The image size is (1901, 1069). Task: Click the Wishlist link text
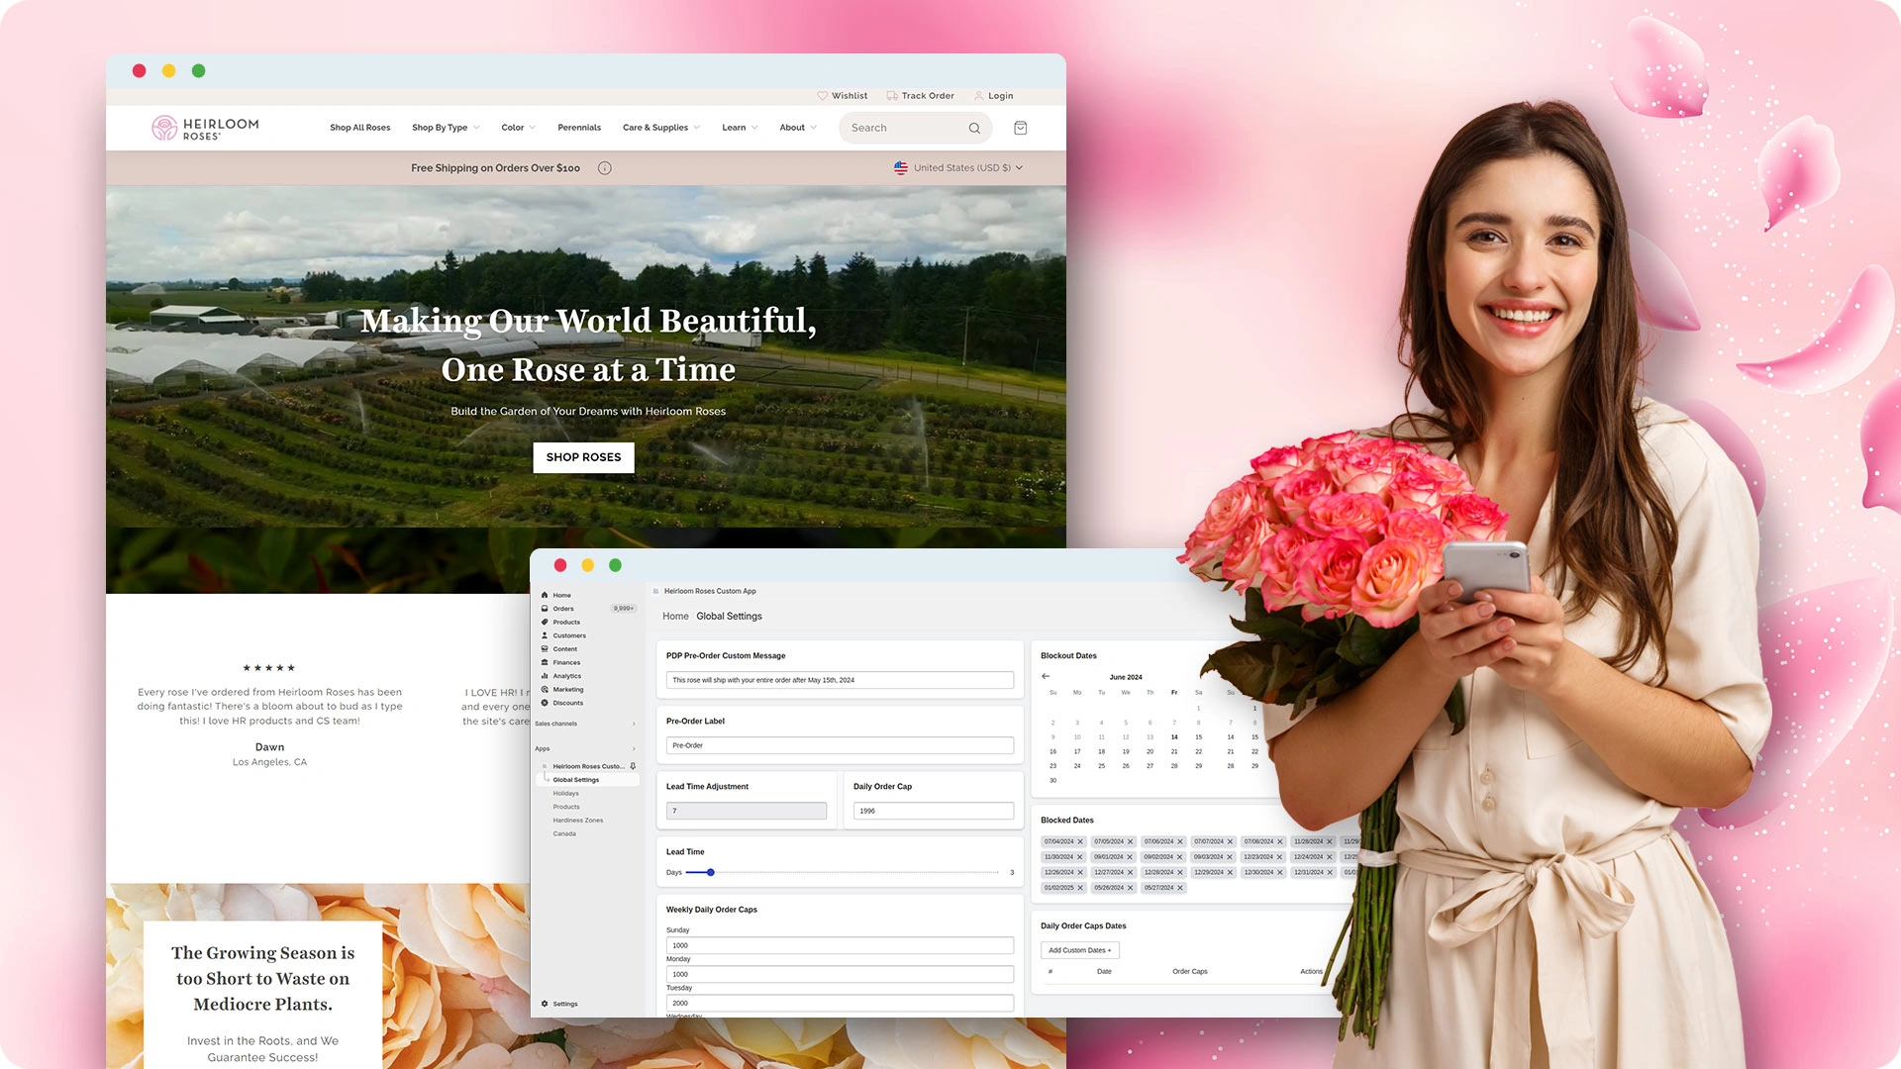850,96
